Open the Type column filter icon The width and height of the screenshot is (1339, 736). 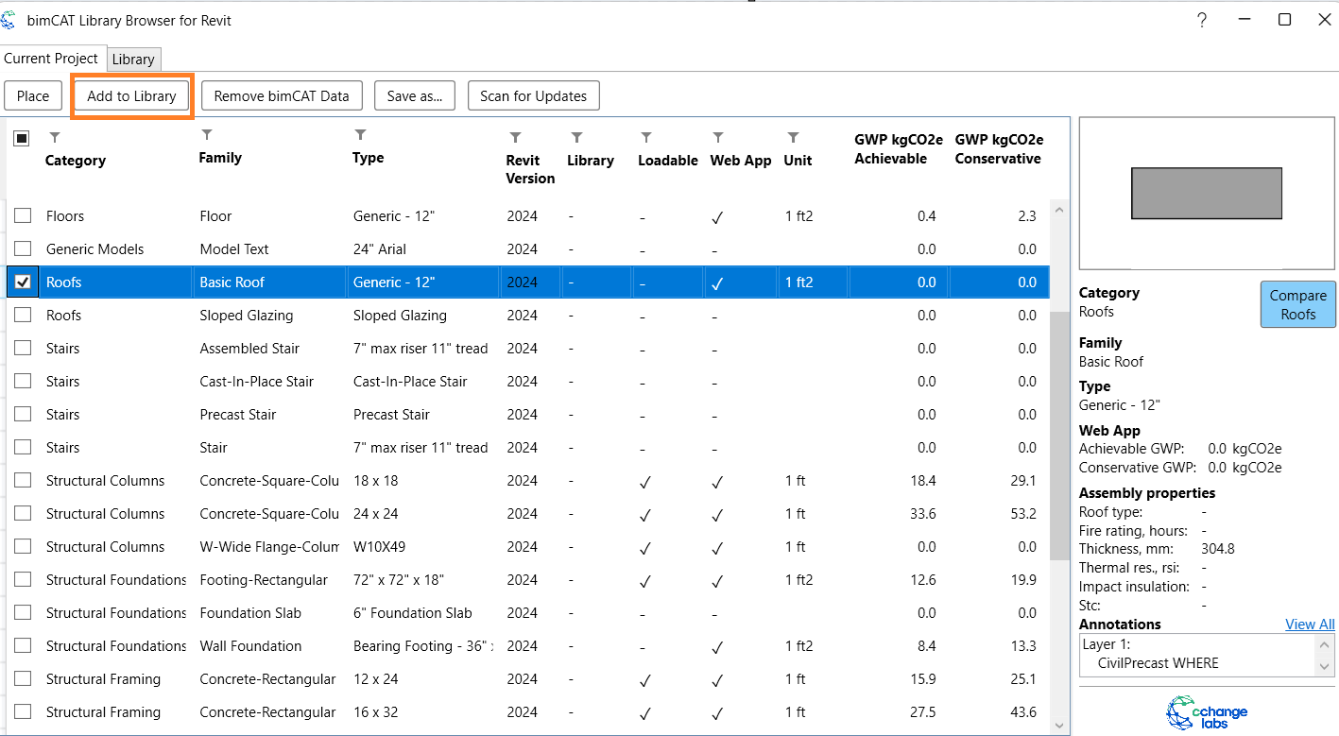[x=360, y=135]
